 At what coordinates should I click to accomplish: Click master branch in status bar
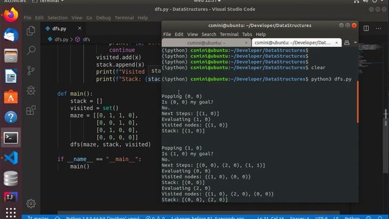(38, 217)
